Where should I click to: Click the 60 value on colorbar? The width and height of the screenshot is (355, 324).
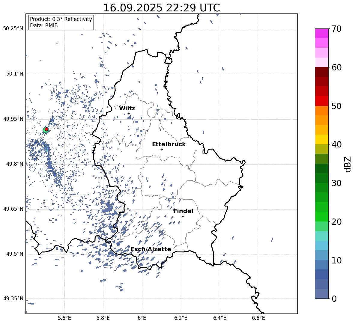[x=337, y=67]
